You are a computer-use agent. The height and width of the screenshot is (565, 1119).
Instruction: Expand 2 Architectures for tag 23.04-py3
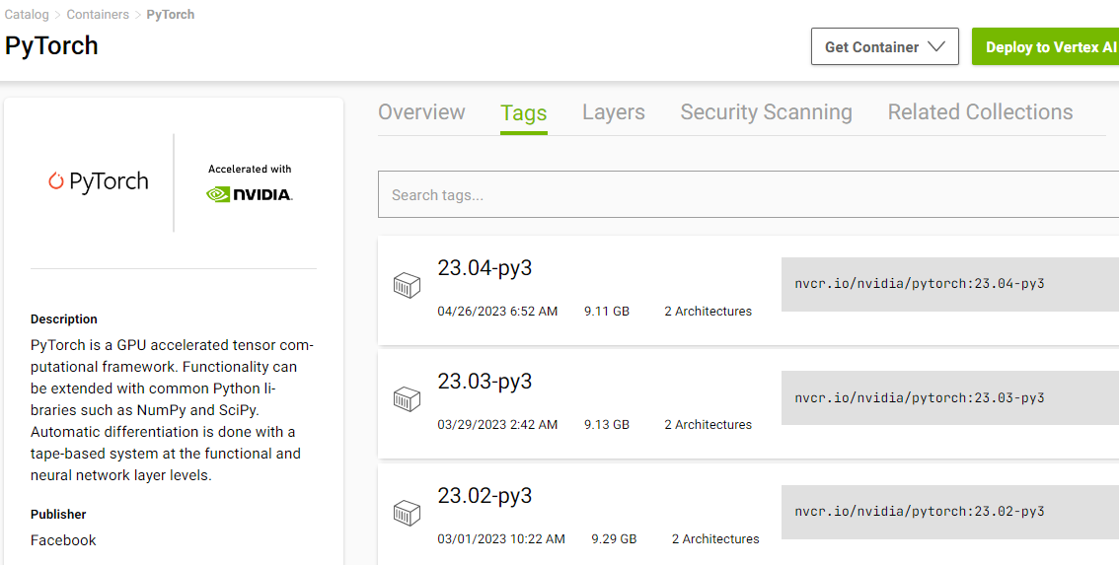tap(708, 311)
